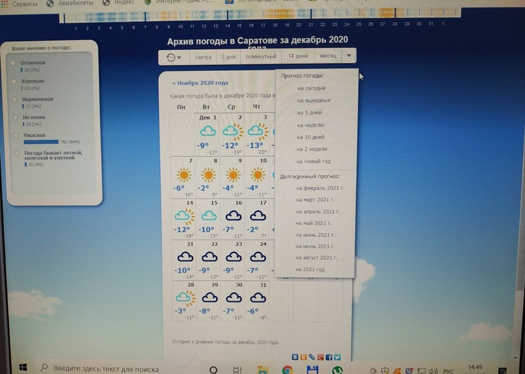Choose 'на август 2021 г.' long-term forecast
This screenshot has width=525, height=374.
(316, 258)
